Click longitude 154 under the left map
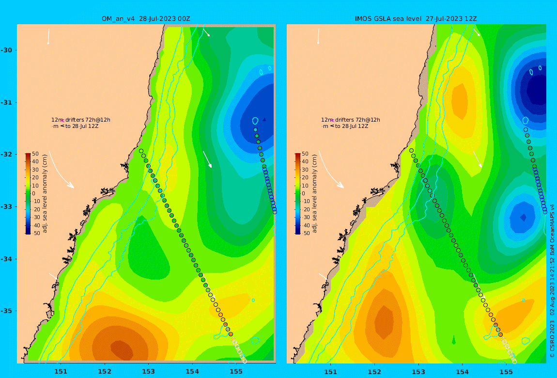 (192, 372)
